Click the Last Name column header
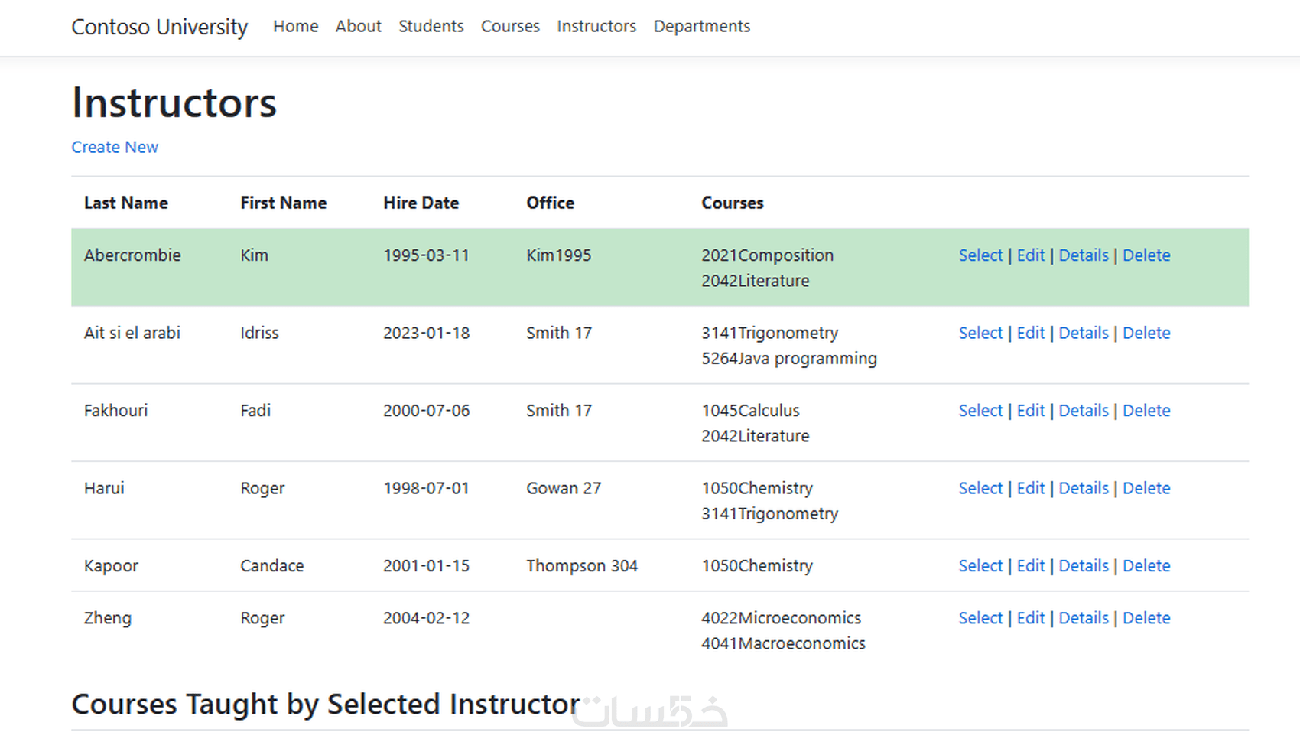This screenshot has height=742, width=1300. 125,203
